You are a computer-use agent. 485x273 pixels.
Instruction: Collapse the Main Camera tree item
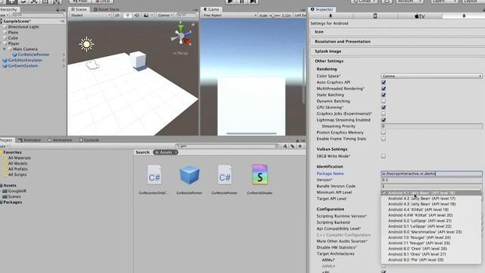click(5, 49)
